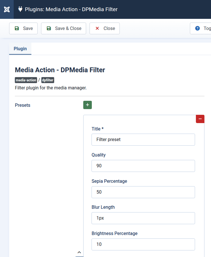Focus the Brightness Percentage field

click(x=143, y=244)
